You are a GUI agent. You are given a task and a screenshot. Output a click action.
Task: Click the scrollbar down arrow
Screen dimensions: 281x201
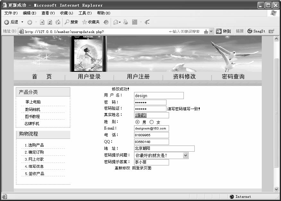pyautogui.click(x=276, y=189)
